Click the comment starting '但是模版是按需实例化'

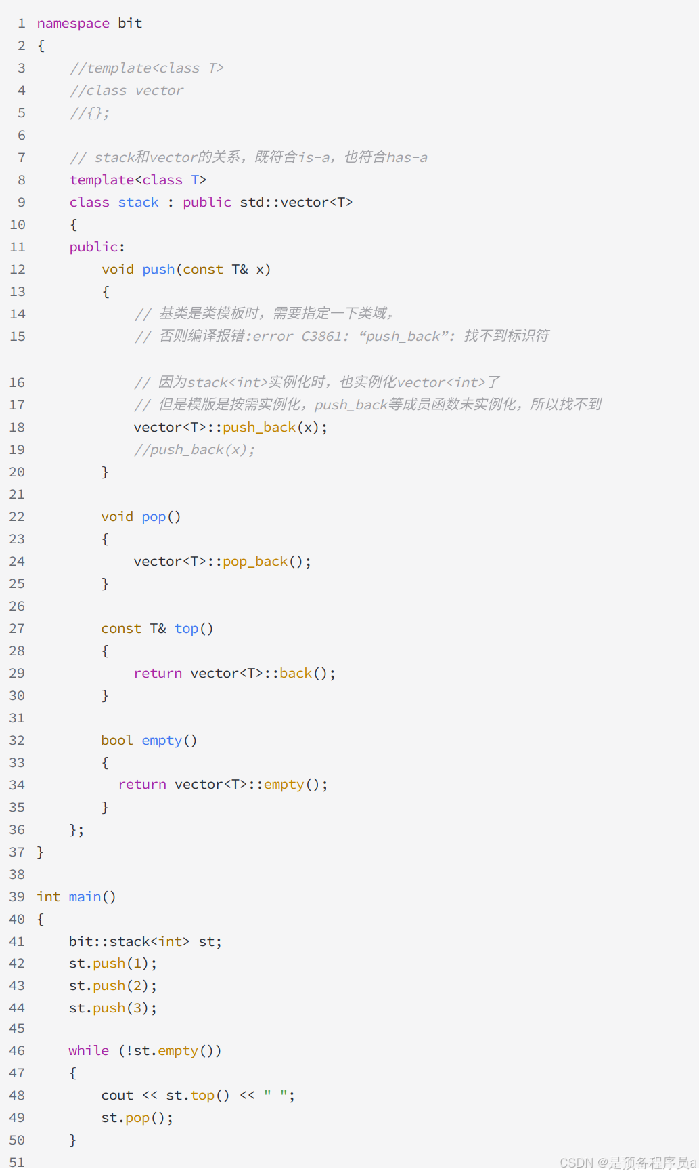(367, 404)
